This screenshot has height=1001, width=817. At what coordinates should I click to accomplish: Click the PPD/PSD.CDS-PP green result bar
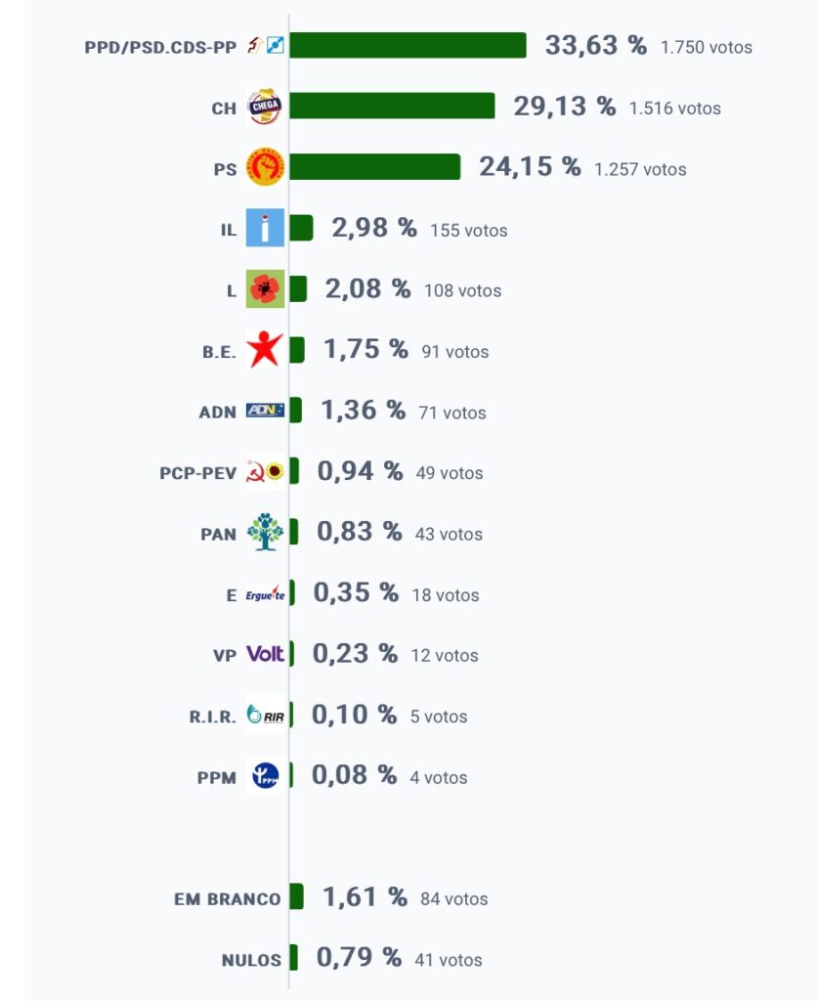[x=408, y=45]
